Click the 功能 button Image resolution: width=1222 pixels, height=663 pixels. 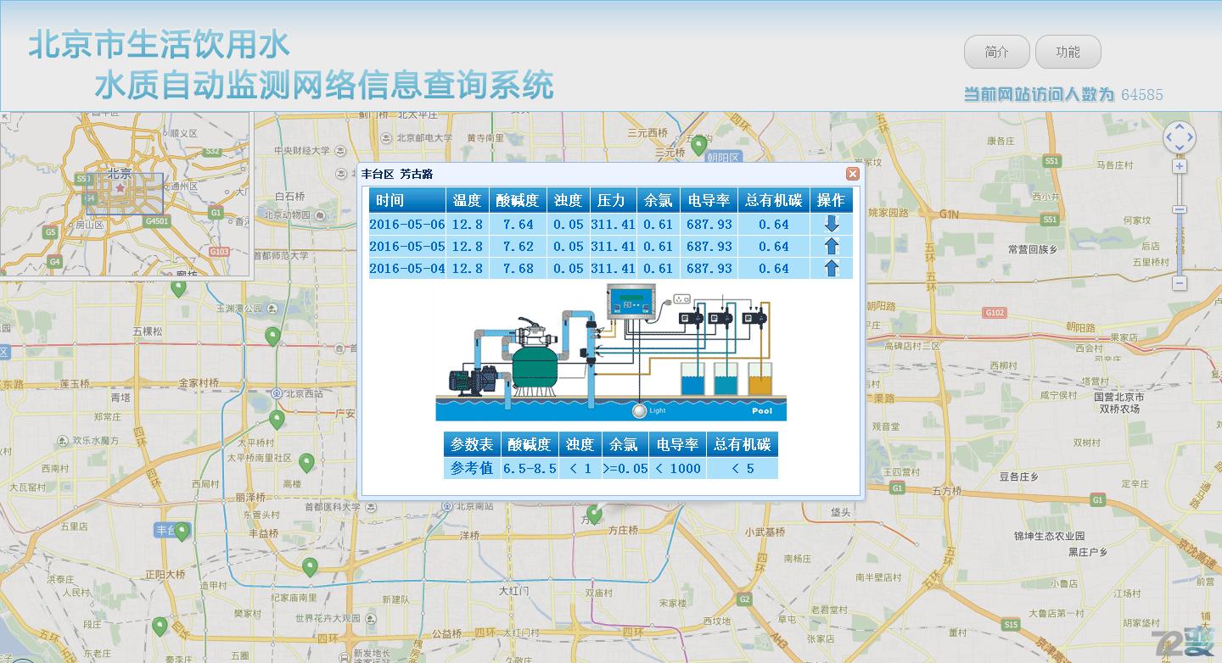tap(1068, 52)
